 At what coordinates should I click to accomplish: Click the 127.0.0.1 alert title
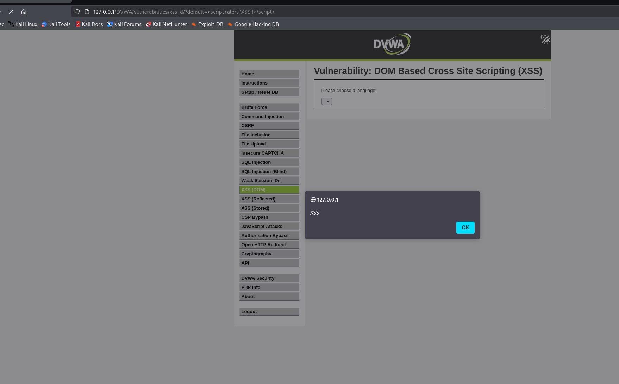tap(327, 199)
